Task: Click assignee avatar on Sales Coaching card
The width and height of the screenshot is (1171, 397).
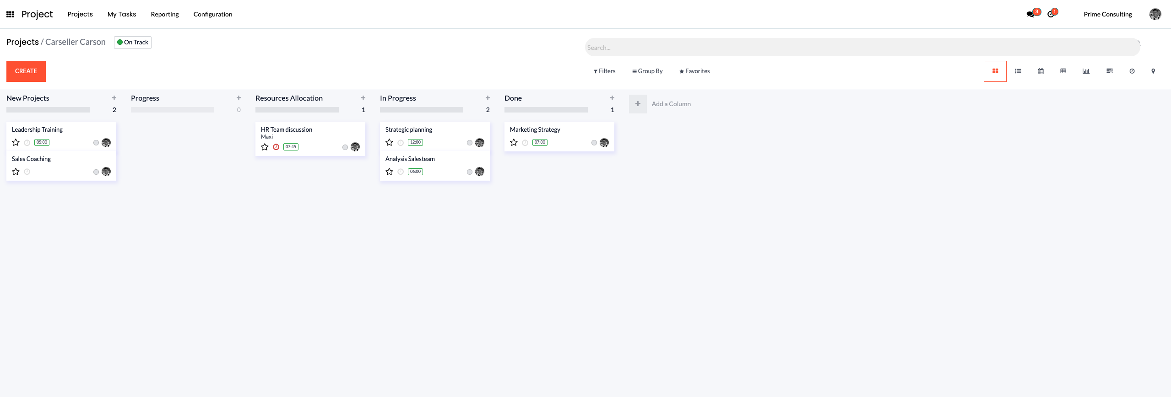Action: click(x=106, y=172)
